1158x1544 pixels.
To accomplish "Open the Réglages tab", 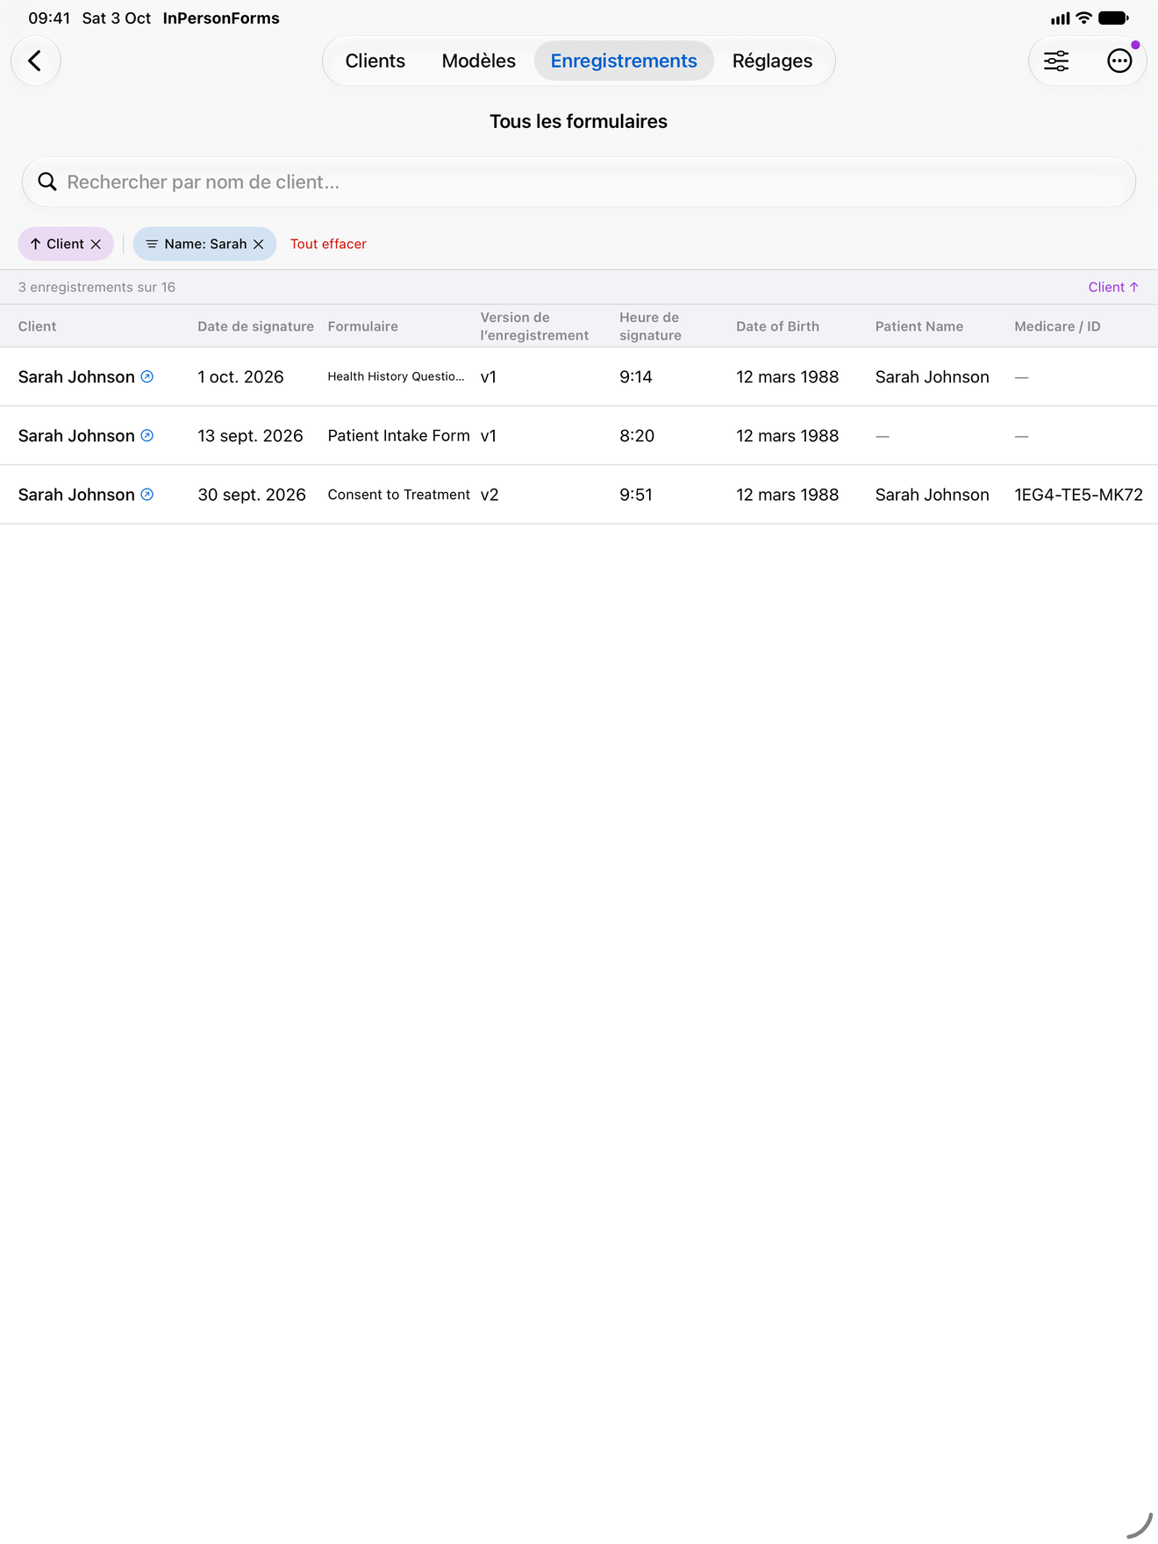I will pos(772,61).
